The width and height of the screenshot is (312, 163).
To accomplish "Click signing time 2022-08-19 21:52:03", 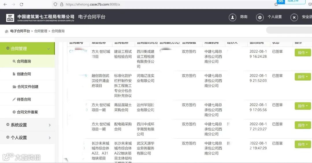I will 258,78.
